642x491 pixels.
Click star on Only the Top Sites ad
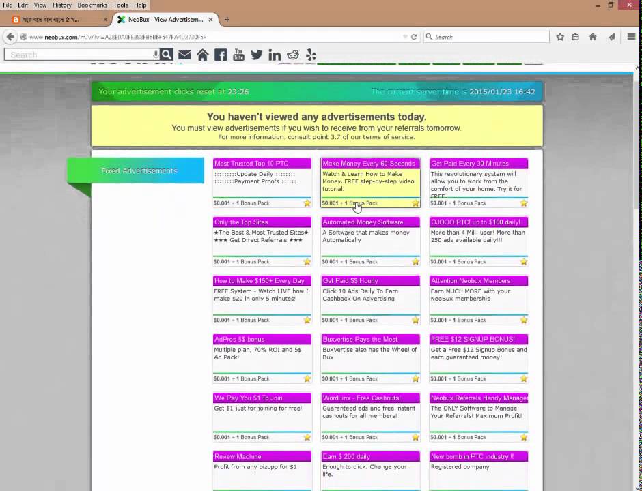point(307,261)
